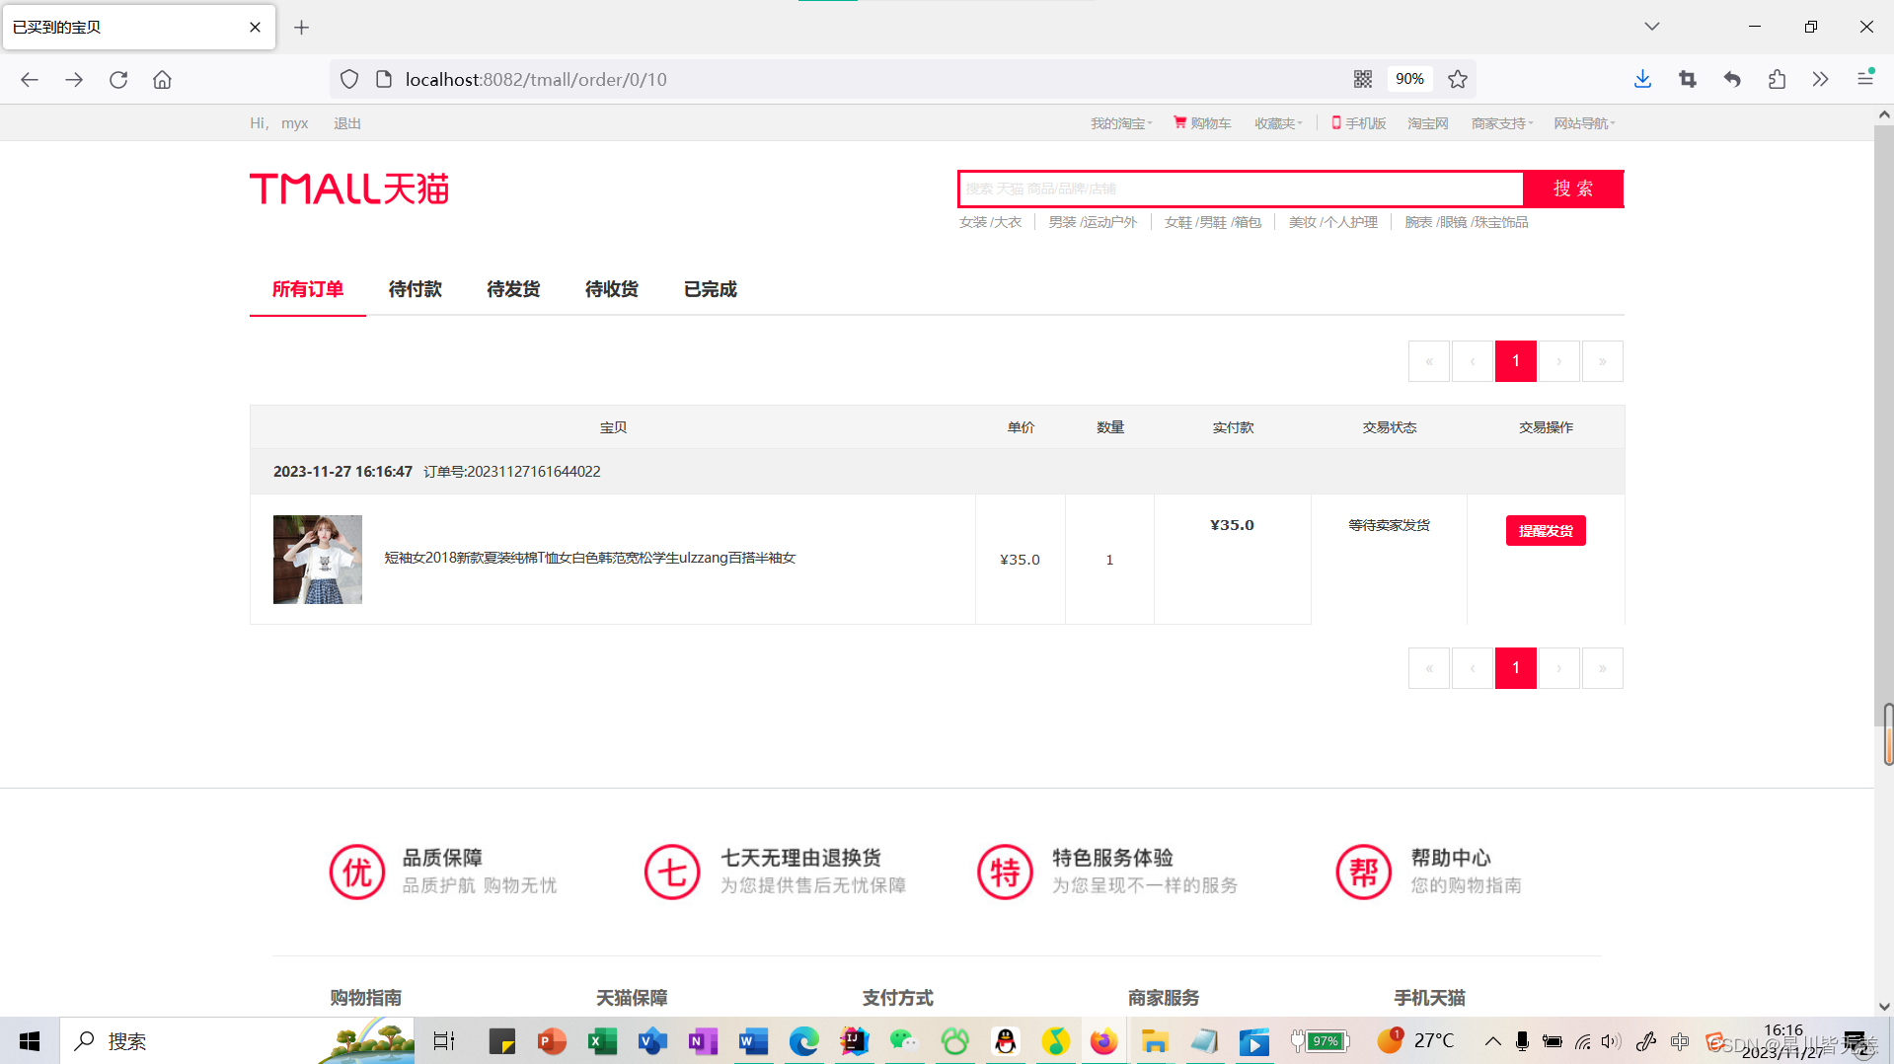Expand 收藏夹 favorites dropdown

1278,123
